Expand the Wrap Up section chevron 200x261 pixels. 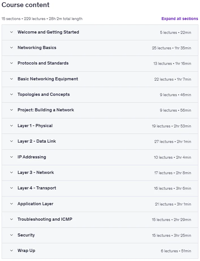click(x=12, y=251)
